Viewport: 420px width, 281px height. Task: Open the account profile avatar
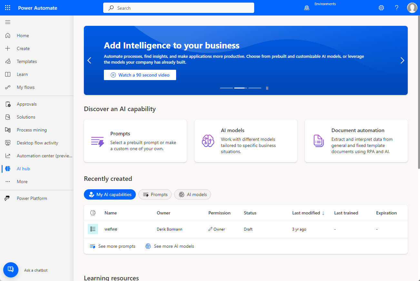pos(412,8)
